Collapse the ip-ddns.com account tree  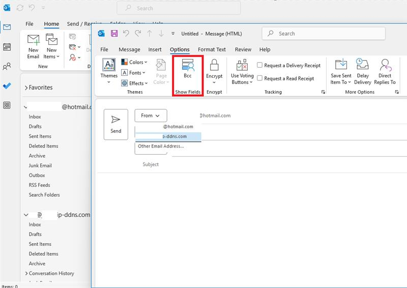click(26, 215)
